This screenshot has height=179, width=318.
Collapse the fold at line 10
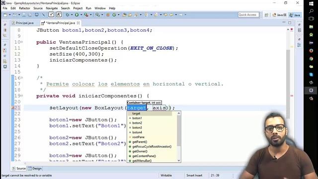[22, 42]
